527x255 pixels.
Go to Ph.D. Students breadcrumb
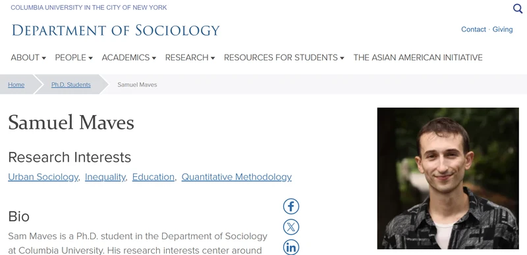coord(71,85)
